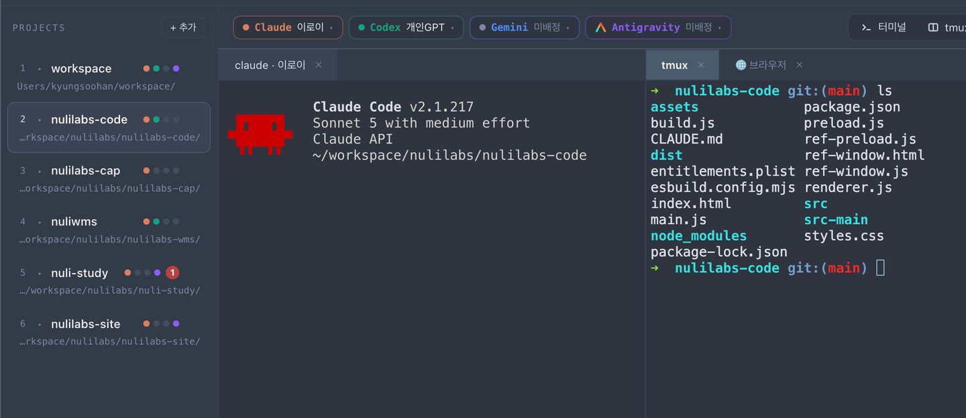Select the nulilabs-code project
Screen dimensions: 966x418
pos(109,127)
